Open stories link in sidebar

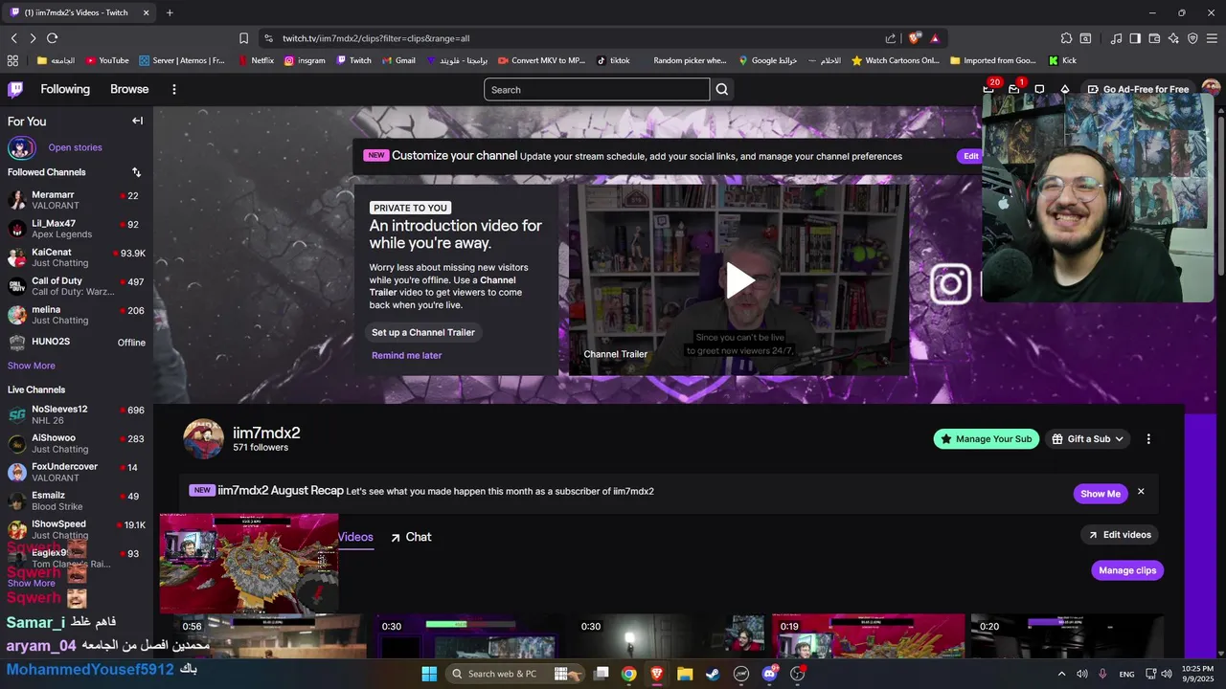coord(75,147)
